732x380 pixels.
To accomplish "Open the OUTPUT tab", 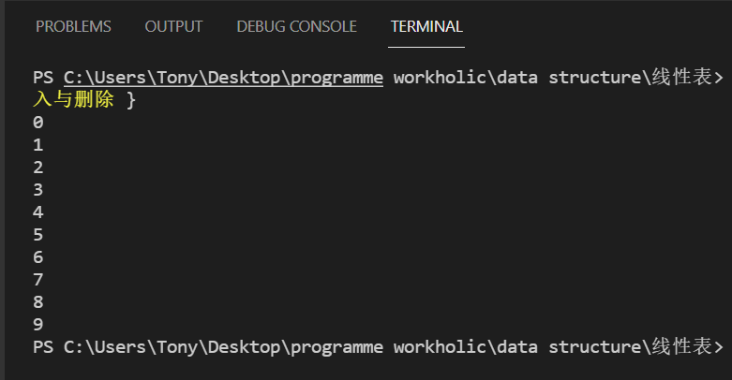I will click(x=173, y=26).
